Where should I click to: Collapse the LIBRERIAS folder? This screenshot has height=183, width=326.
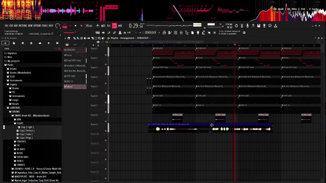point(15,108)
